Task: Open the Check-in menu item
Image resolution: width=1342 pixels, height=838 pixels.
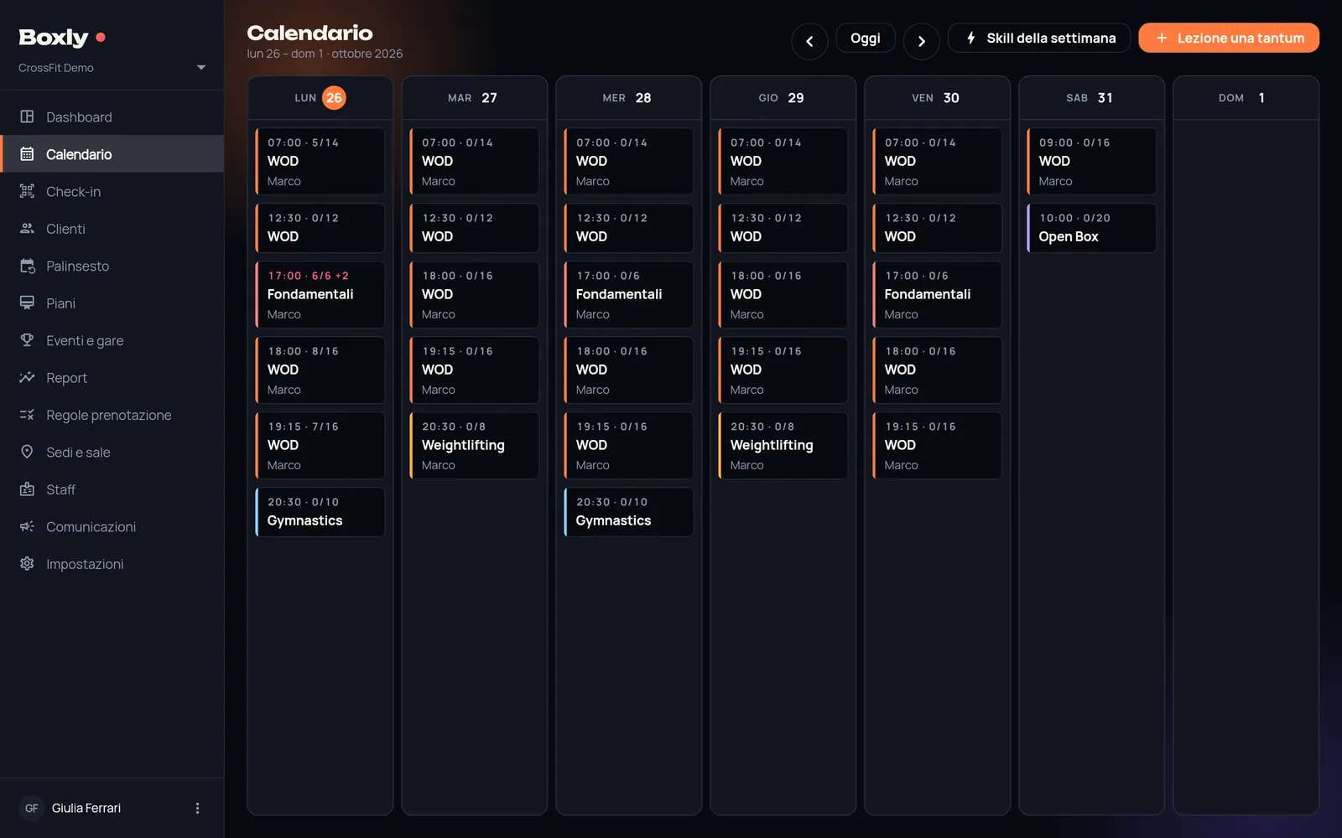Action: click(112, 191)
